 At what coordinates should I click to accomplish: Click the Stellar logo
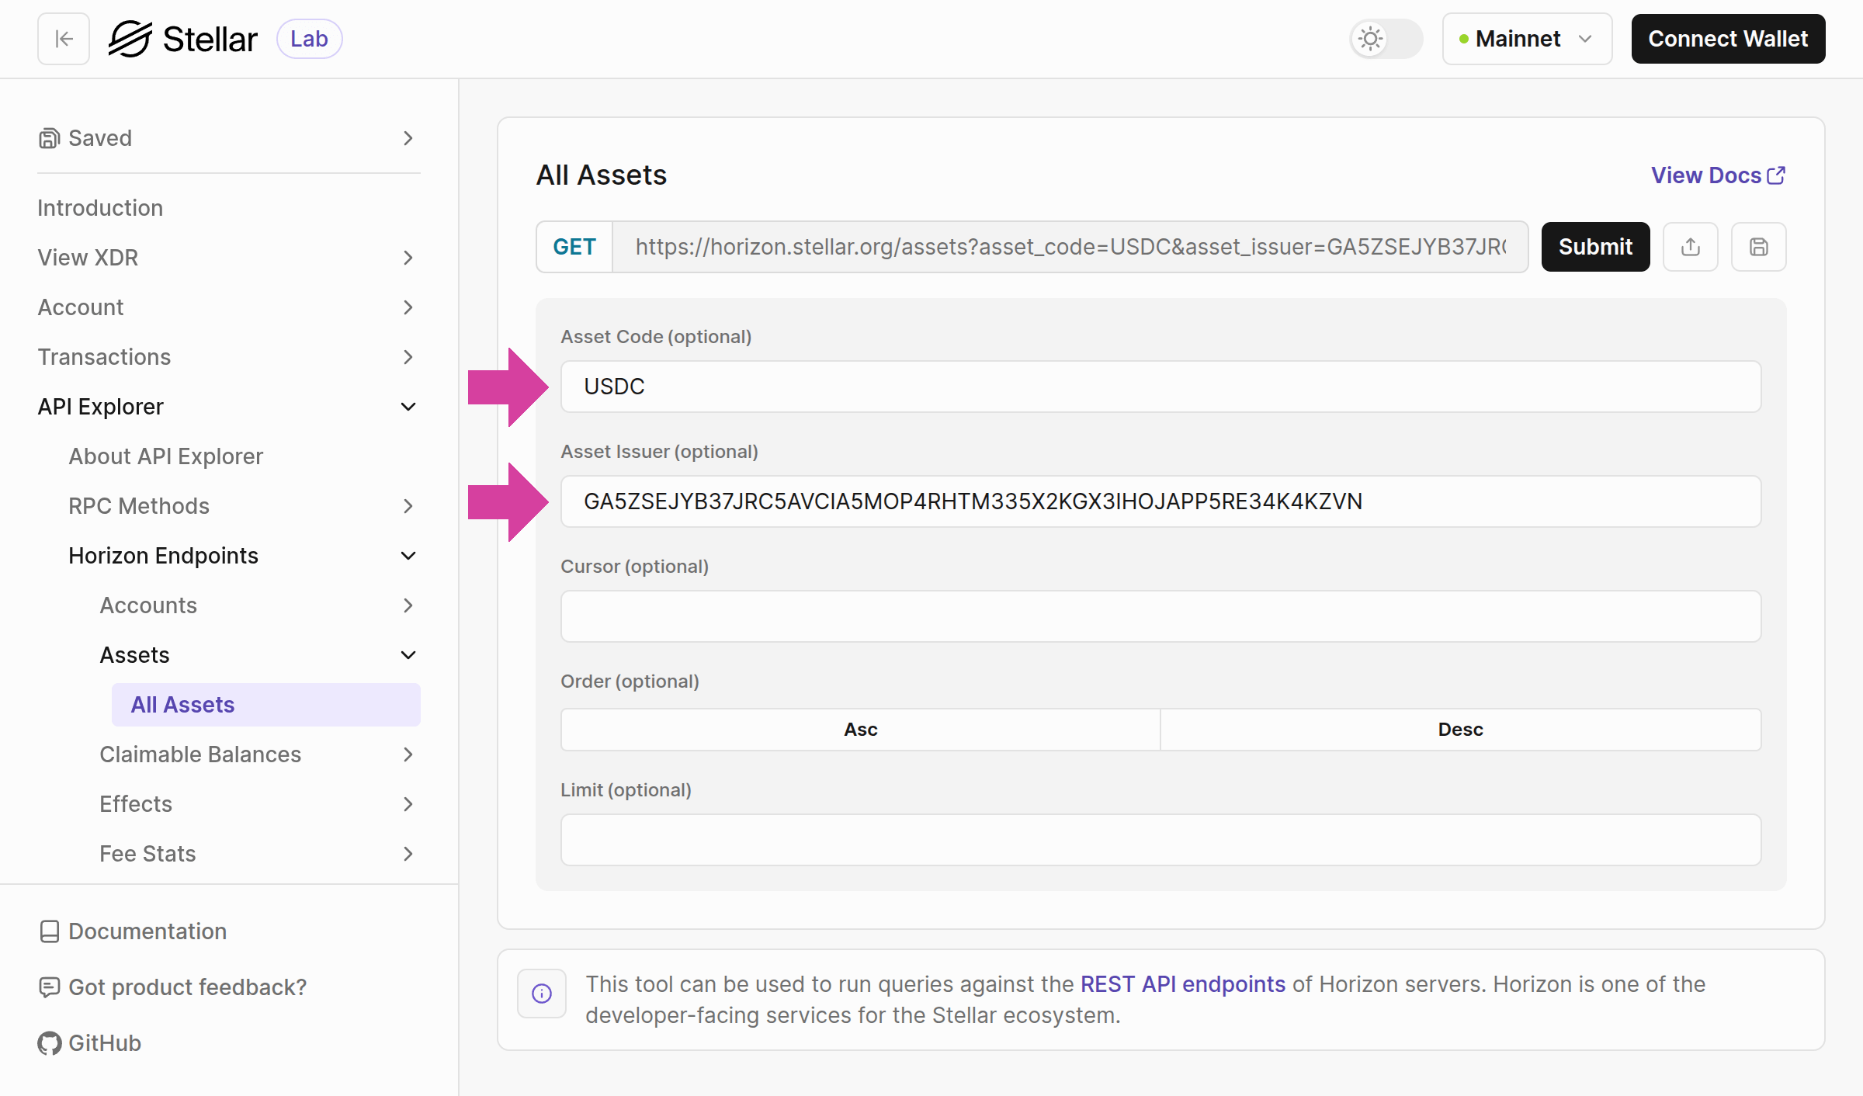(185, 38)
